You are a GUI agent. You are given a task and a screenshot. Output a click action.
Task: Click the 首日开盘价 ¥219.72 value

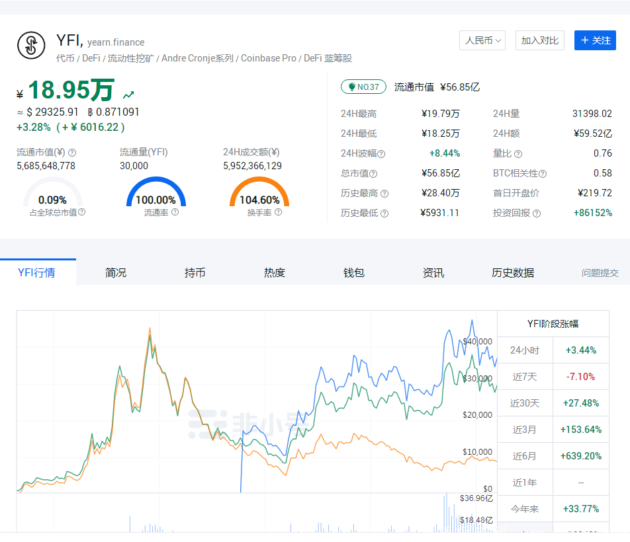(595, 194)
